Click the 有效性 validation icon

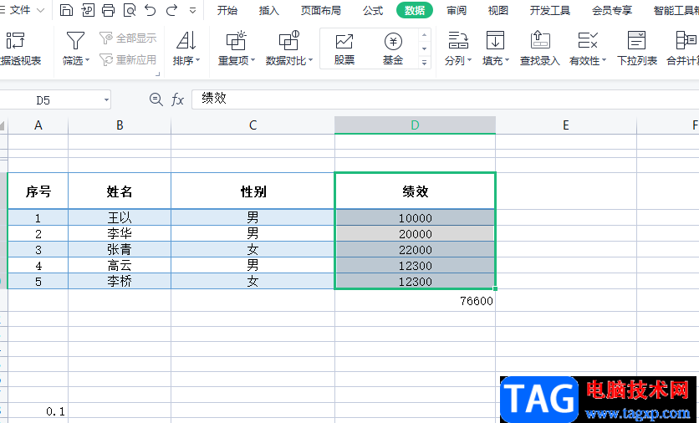tap(588, 41)
